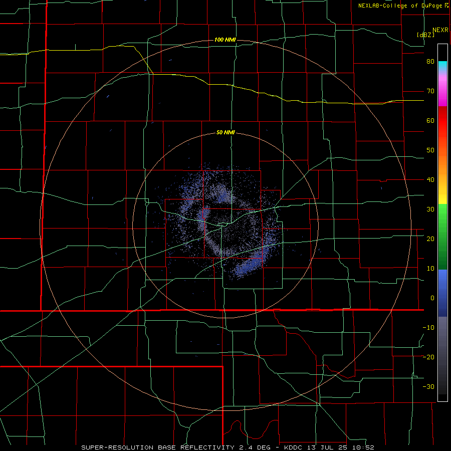451x451 pixels.
Task: Click the 30 value on the dBZ scale
Action: (x=430, y=209)
